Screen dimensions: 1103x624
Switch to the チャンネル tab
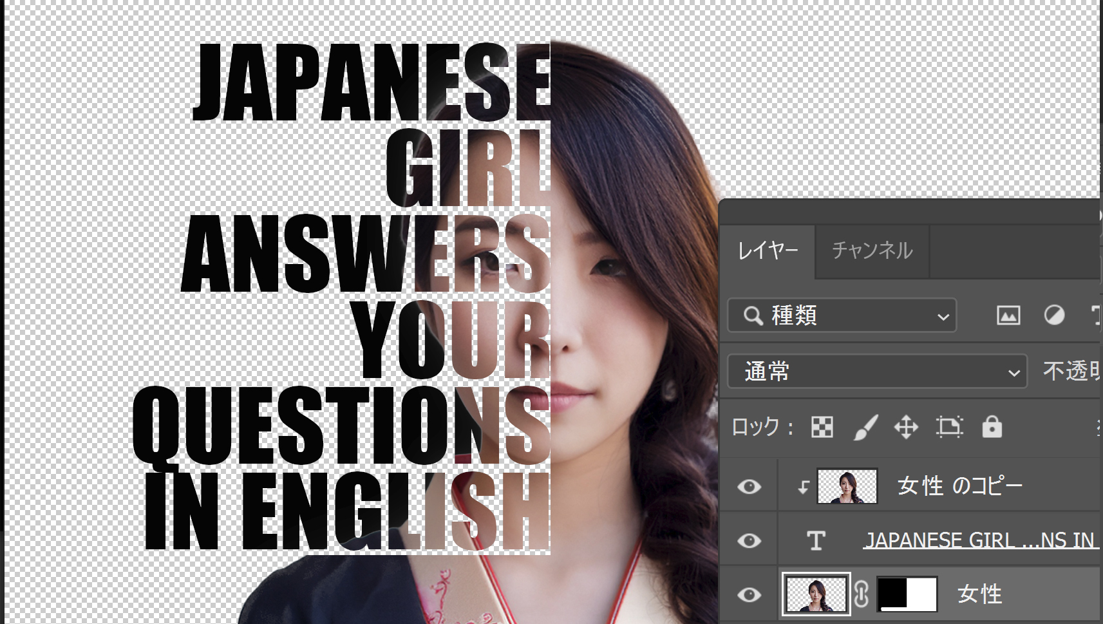pos(872,251)
